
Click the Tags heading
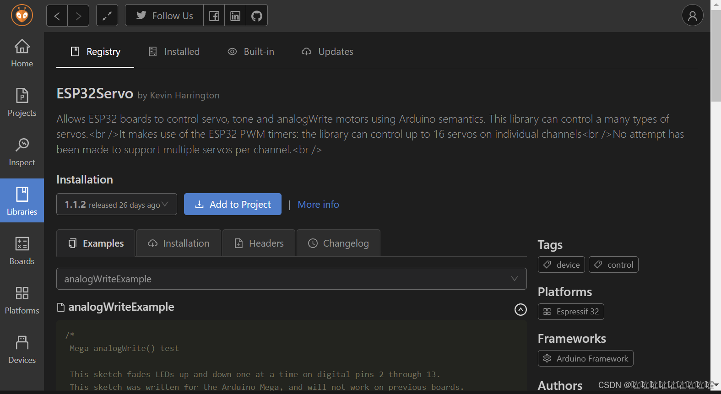[x=550, y=245]
